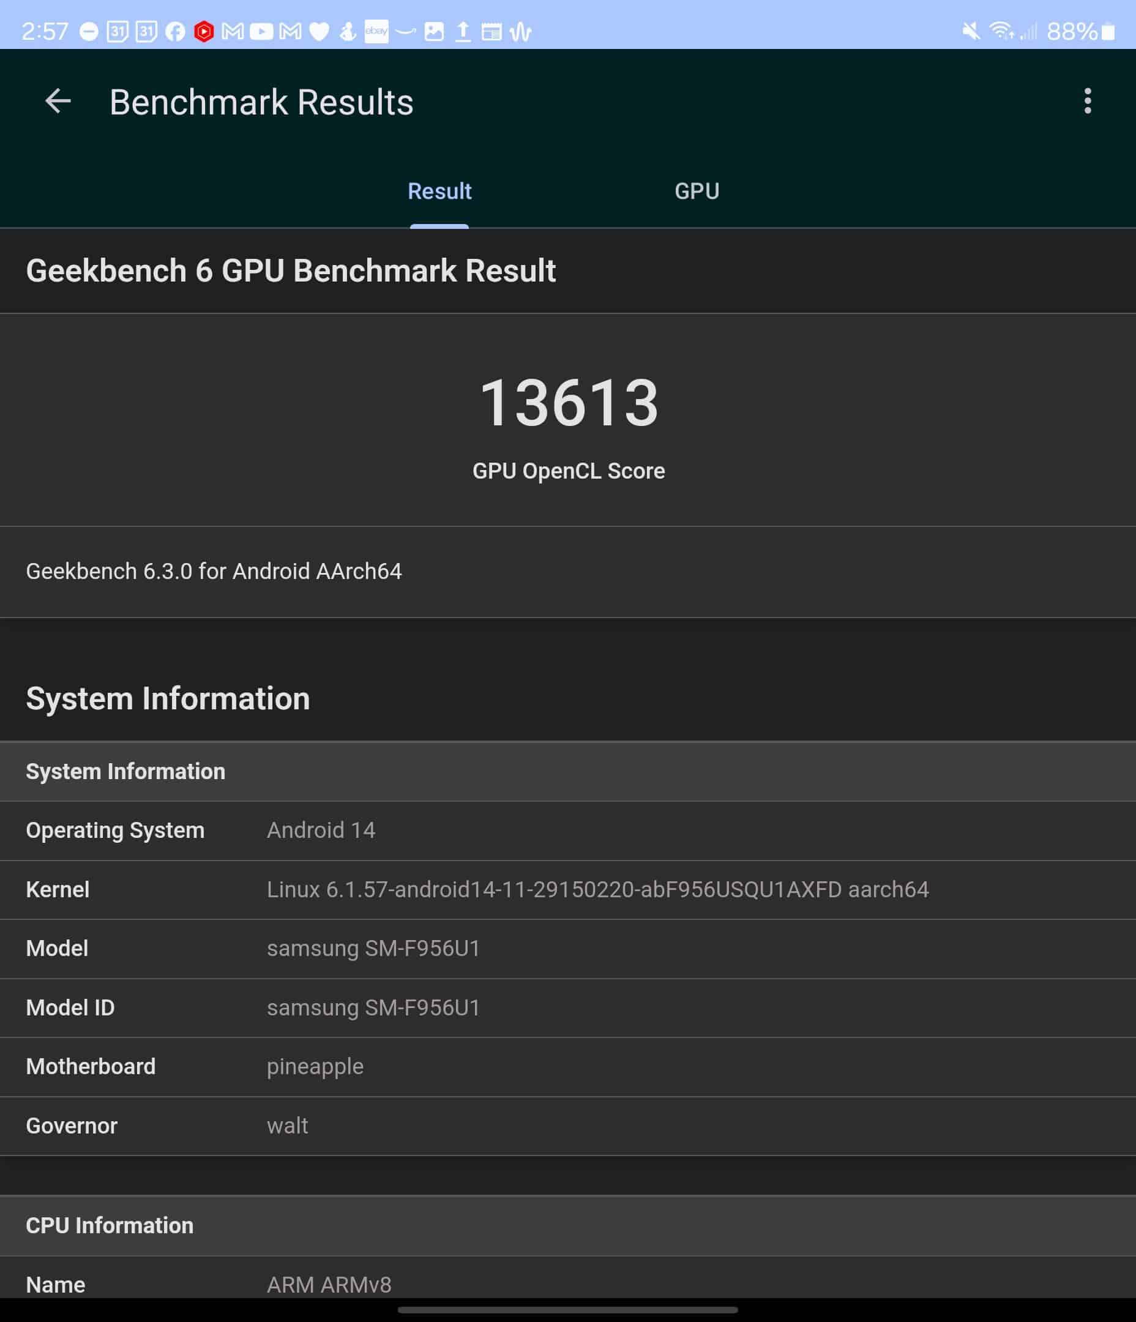Tap the GPU OpenCL Score label
1136x1322 pixels.
pyautogui.click(x=568, y=471)
